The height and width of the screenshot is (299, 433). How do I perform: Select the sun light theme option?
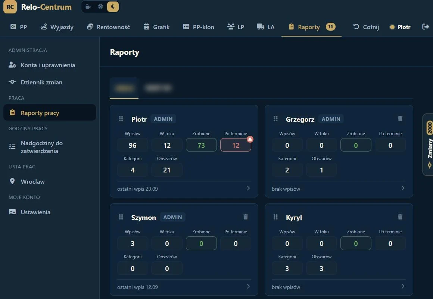(100, 7)
